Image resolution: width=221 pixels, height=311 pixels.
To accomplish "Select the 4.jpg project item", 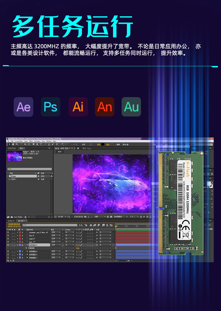I will coord(23,176).
